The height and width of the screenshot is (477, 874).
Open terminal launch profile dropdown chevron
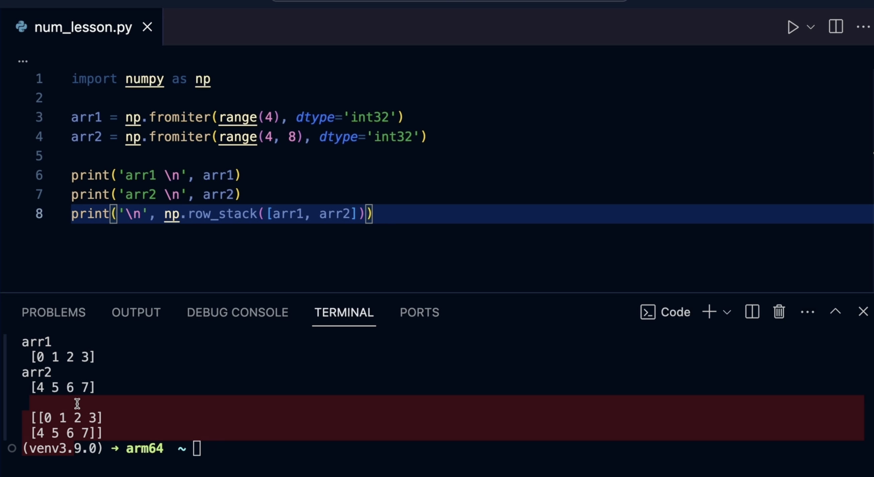[727, 312]
